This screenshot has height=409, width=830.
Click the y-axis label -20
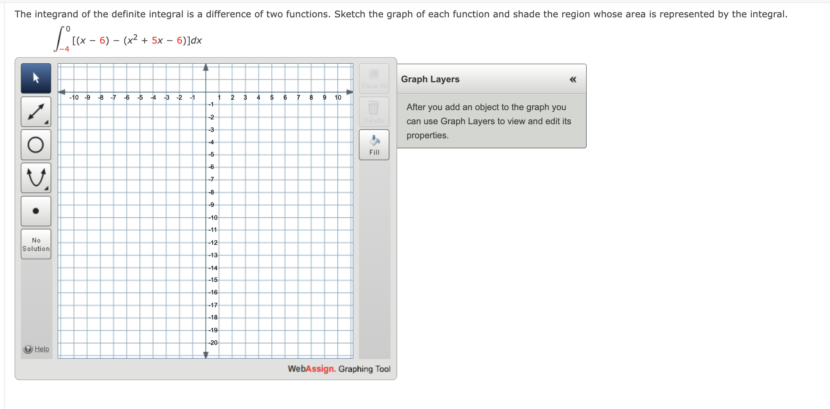pyautogui.click(x=213, y=343)
